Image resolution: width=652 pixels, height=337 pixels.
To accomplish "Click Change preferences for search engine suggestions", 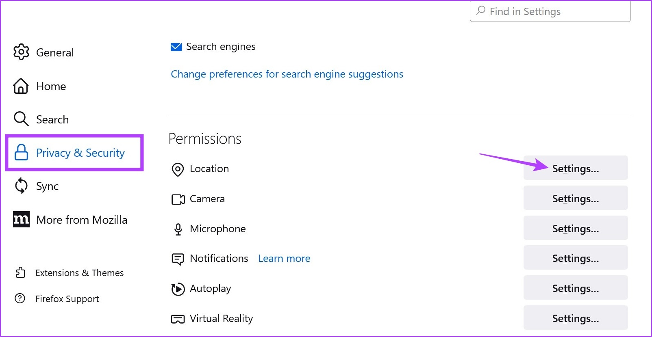I will (x=287, y=74).
